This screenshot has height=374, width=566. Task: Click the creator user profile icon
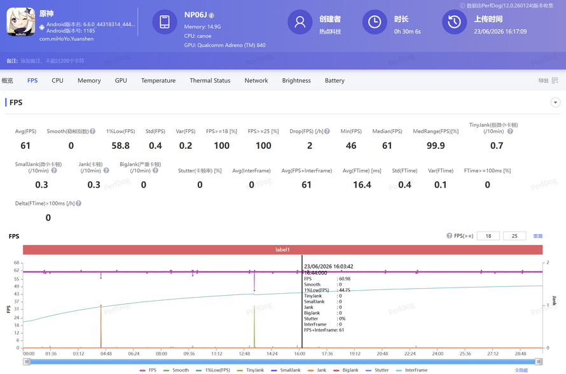coord(300,22)
